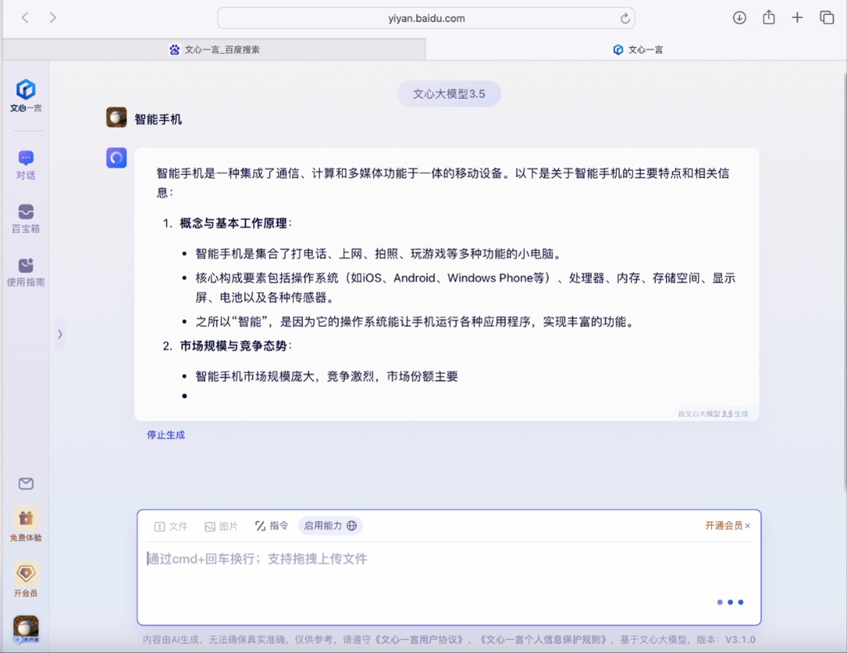The width and height of the screenshot is (847, 653).
Task: Go forward with the browser forward arrow
Action: (x=52, y=18)
